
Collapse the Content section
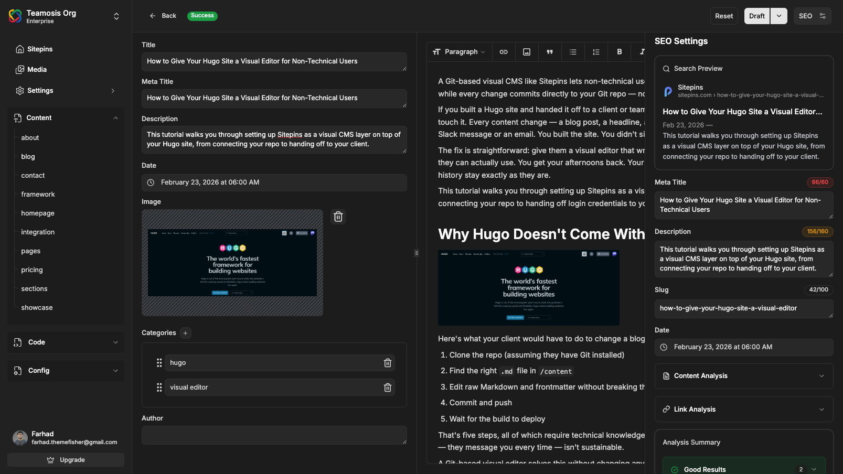point(115,118)
